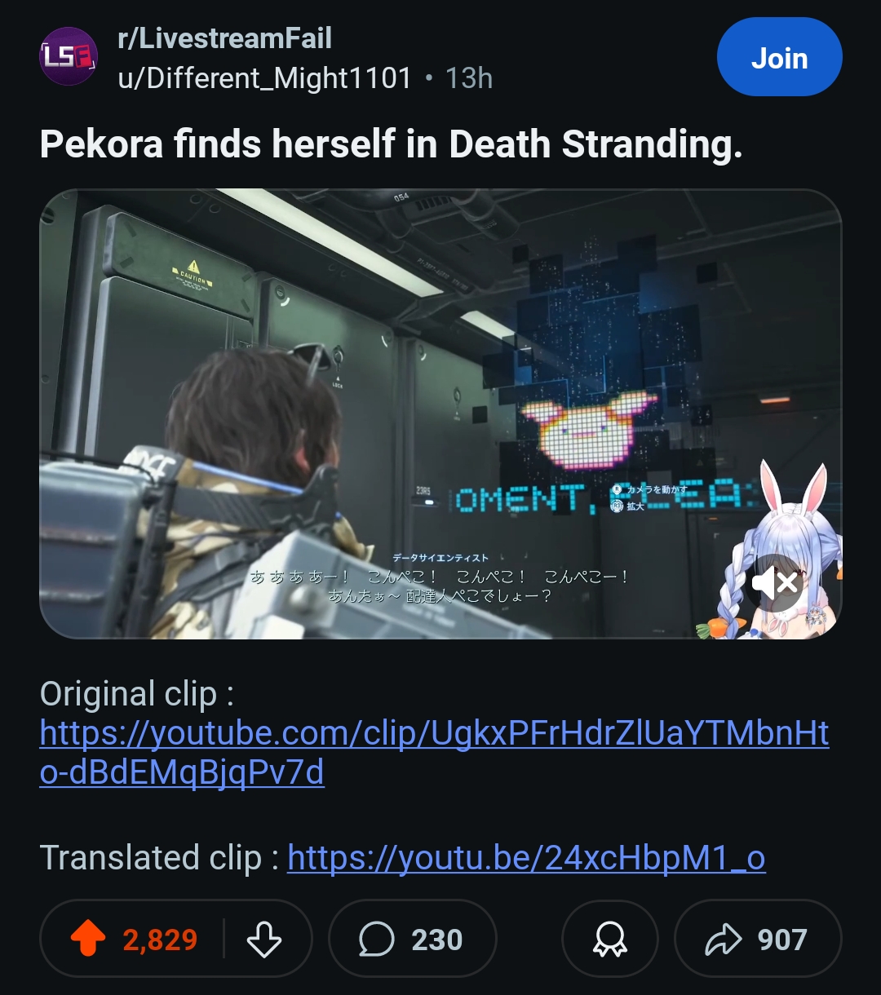Image resolution: width=881 pixels, height=995 pixels.
Task: Downvote the post with the down arrow
Action: (264, 940)
